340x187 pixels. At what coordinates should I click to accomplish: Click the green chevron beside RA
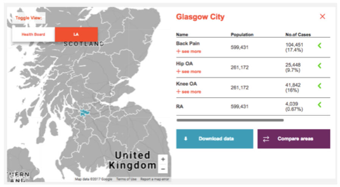(x=320, y=105)
